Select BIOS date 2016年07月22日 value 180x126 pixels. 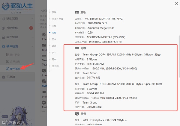97,23
